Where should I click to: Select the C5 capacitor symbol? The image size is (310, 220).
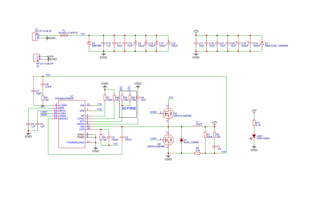pyautogui.click(x=28, y=124)
